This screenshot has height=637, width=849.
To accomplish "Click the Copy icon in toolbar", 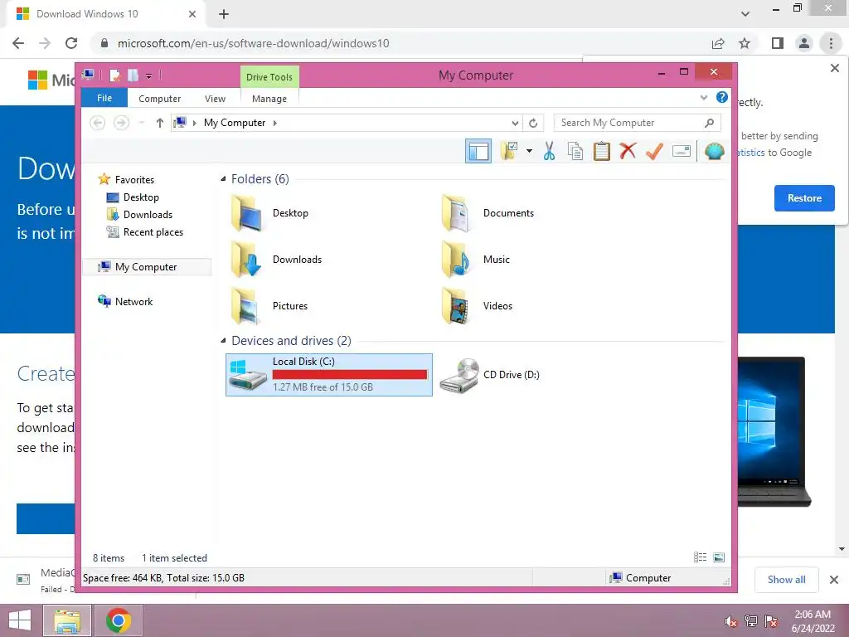I will tap(575, 151).
